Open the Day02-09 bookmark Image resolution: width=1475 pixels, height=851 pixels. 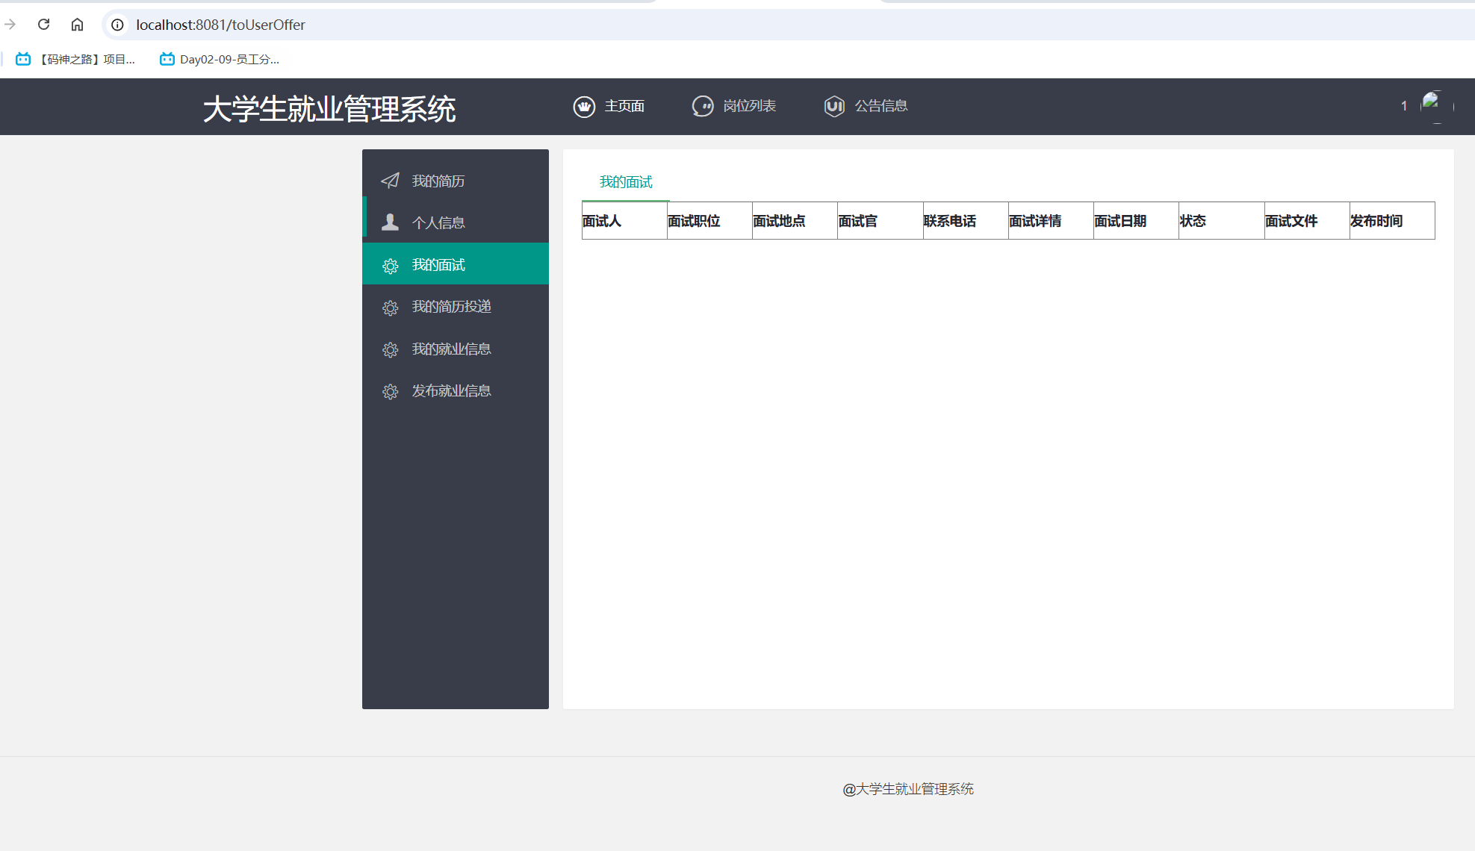click(220, 60)
